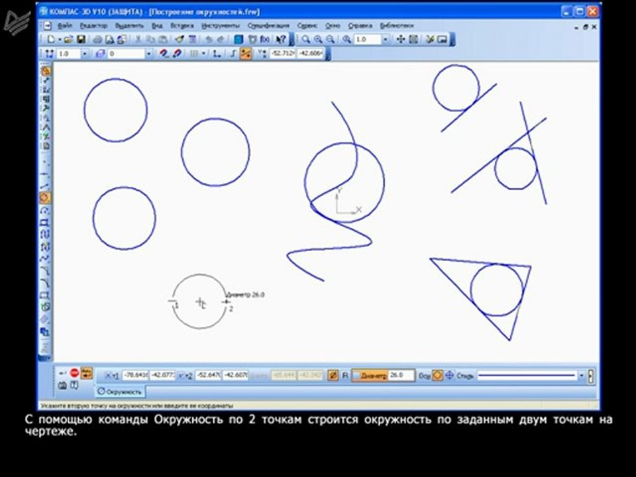Screen dimensions: 636x477
Task: Click the zoom scale field showing 1.0
Action: (368, 39)
